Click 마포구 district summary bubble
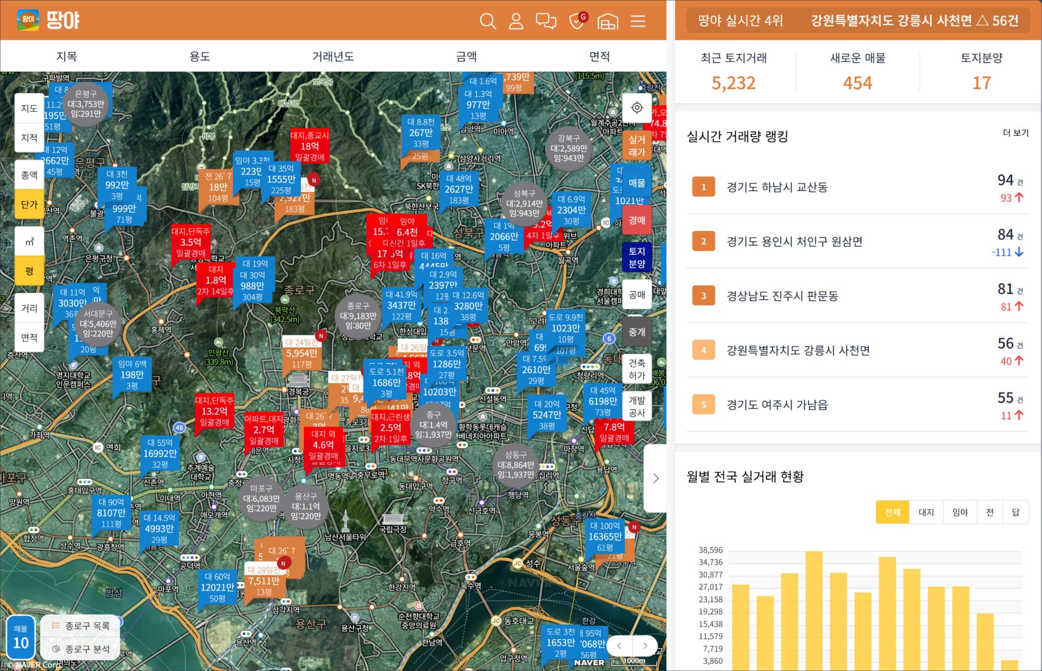The height and width of the screenshot is (671, 1042). tap(261, 499)
